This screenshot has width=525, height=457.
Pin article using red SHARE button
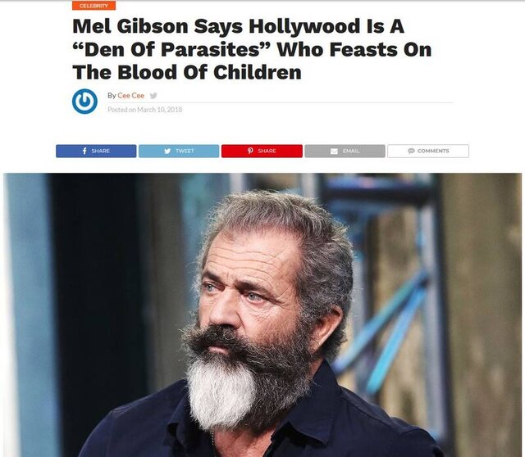pos(262,151)
